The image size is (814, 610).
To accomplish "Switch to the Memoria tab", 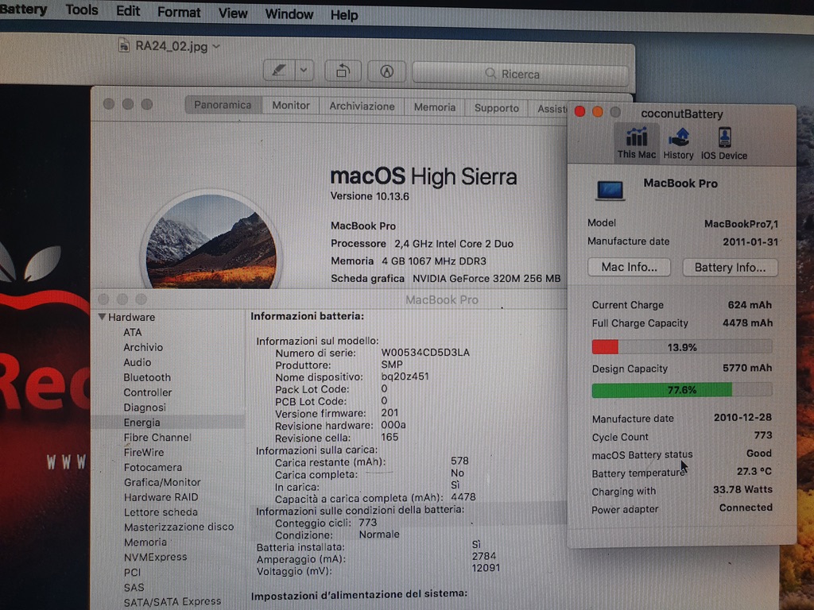I will pyautogui.click(x=435, y=107).
